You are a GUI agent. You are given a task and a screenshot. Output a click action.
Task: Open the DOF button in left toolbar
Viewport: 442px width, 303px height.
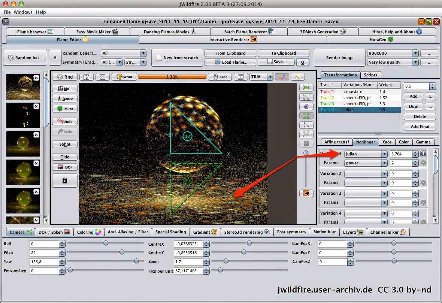coord(65,167)
